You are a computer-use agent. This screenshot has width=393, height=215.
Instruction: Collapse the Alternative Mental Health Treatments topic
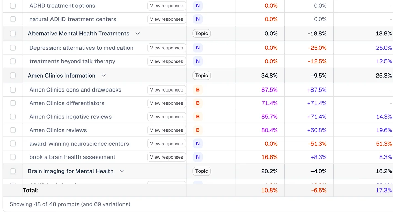pos(137,33)
